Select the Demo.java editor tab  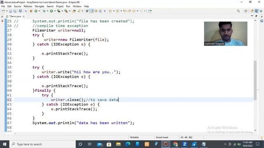click(15, 16)
